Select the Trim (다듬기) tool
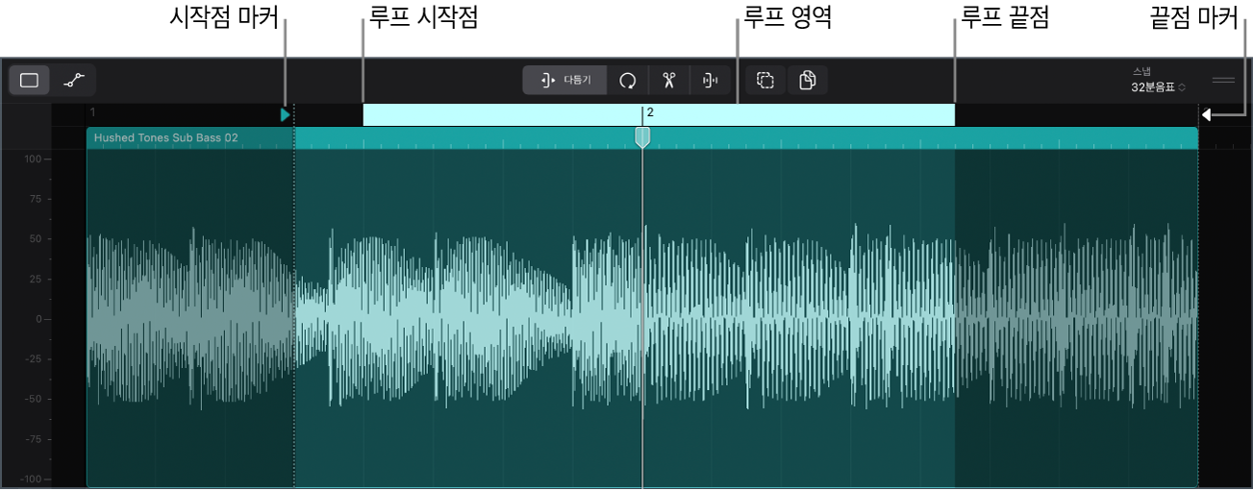The width and height of the screenshot is (1253, 491). click(x=565, y=81)
